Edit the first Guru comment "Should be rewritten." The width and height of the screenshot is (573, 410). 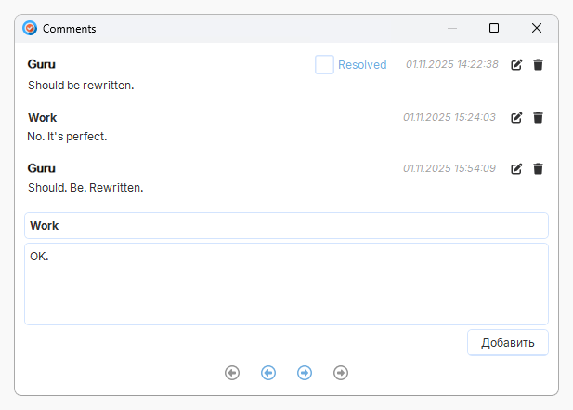(x=517, y=65)
